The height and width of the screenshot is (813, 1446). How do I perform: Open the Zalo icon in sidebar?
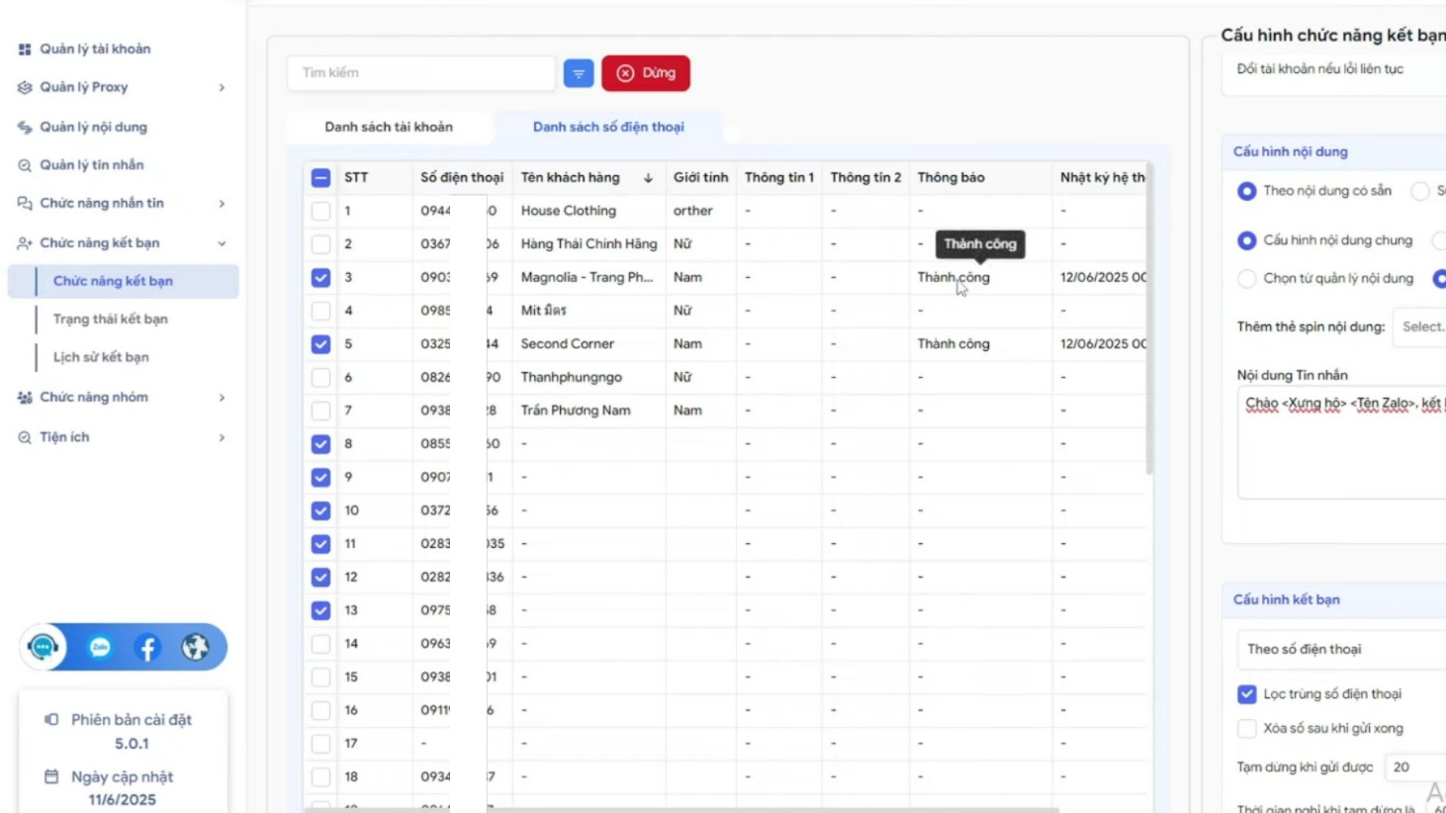point(100,648)
